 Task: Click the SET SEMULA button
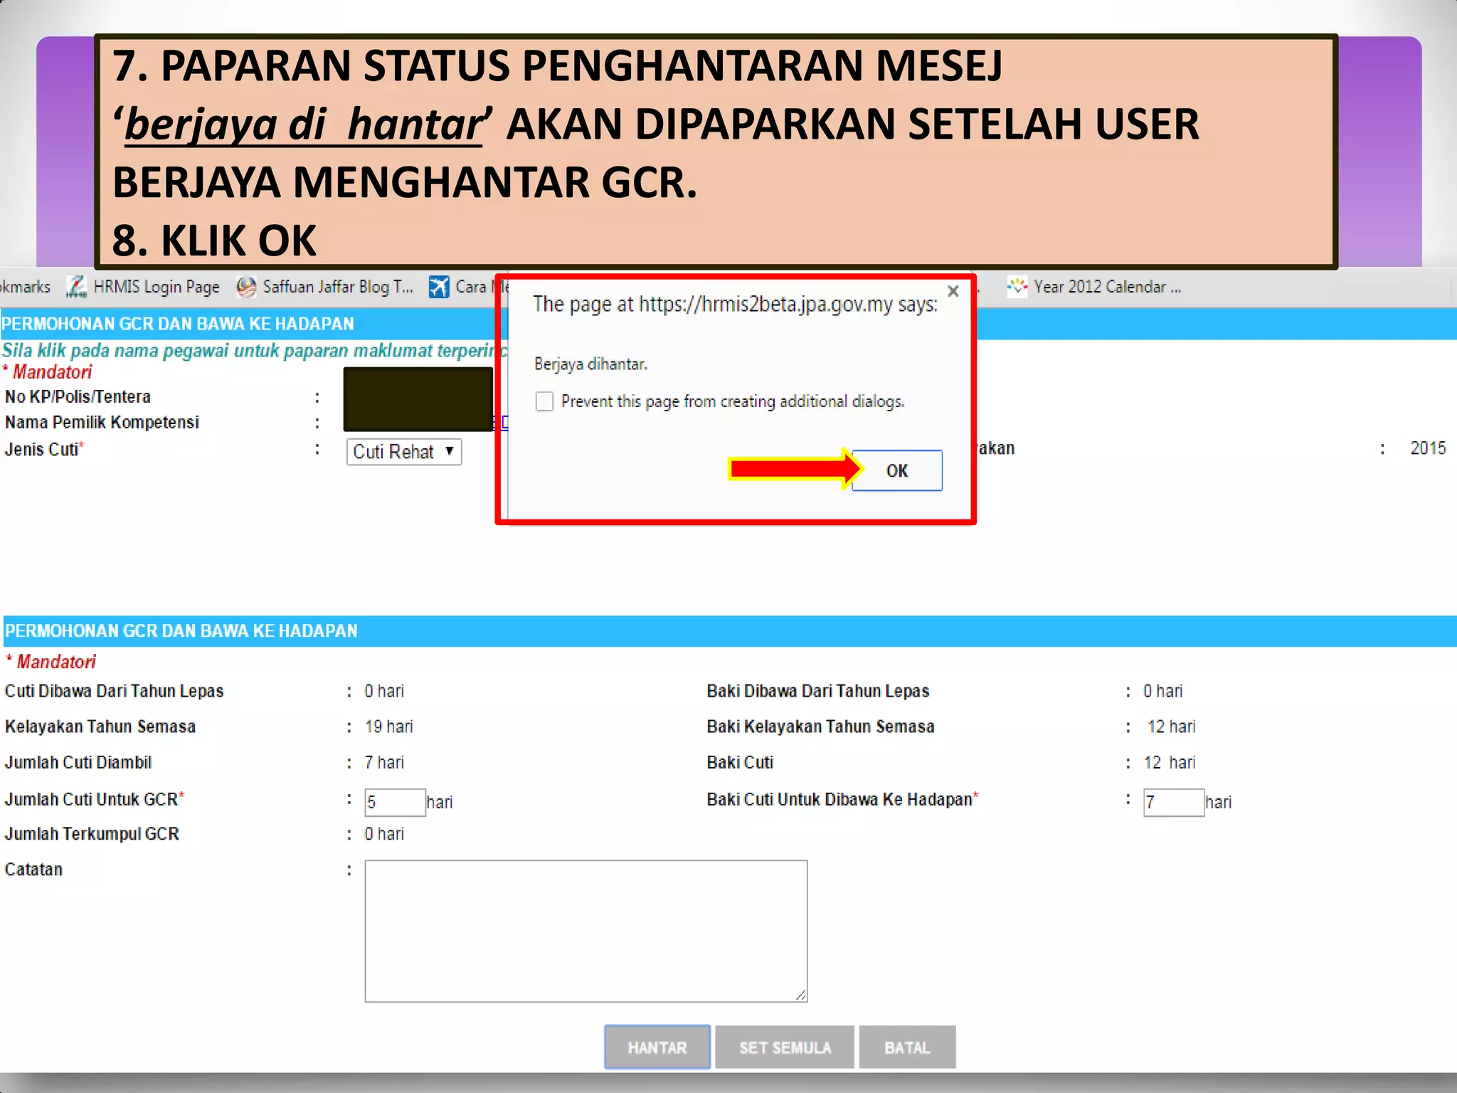click(x=784, y=1047)
